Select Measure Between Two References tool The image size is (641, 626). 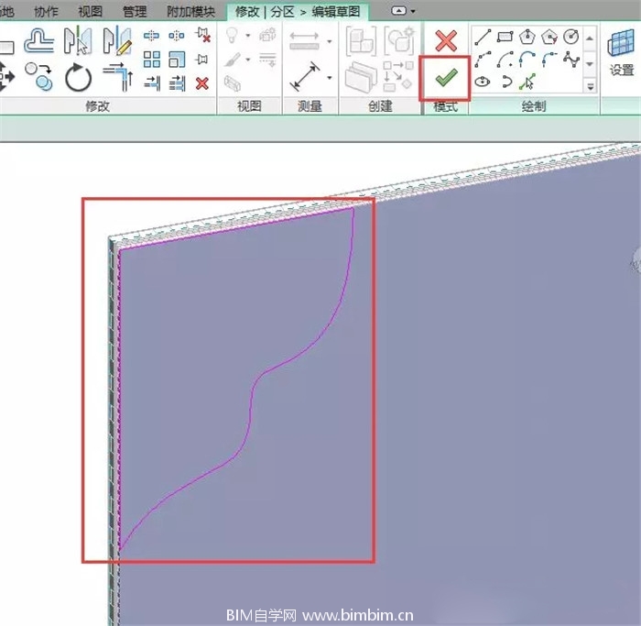point(304,41)
